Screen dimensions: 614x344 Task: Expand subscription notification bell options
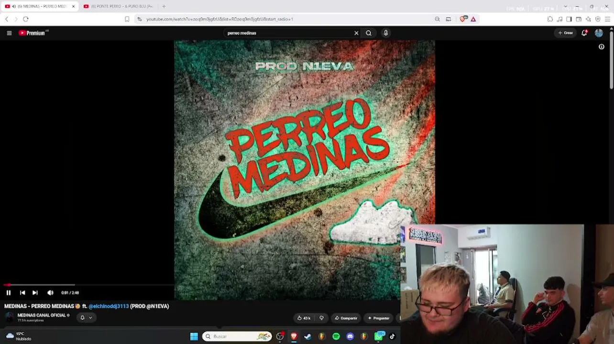click(86, 318)
